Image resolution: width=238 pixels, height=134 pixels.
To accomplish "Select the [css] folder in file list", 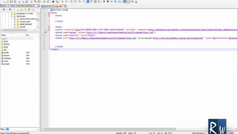I will (x=6, y=41).
